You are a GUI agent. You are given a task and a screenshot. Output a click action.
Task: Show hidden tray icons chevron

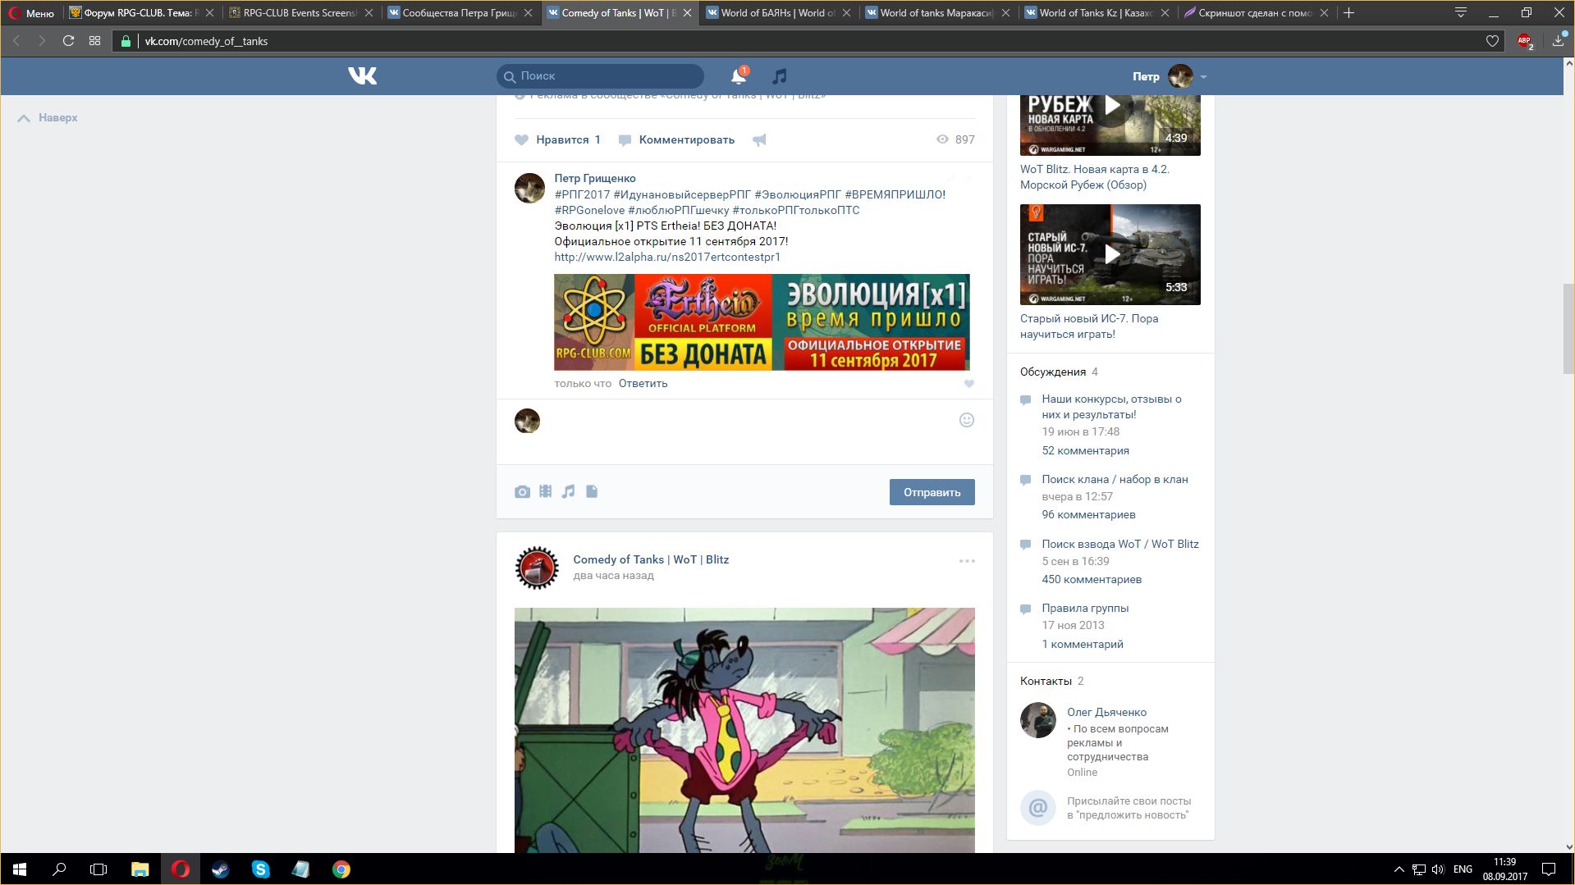(1399, 869)
